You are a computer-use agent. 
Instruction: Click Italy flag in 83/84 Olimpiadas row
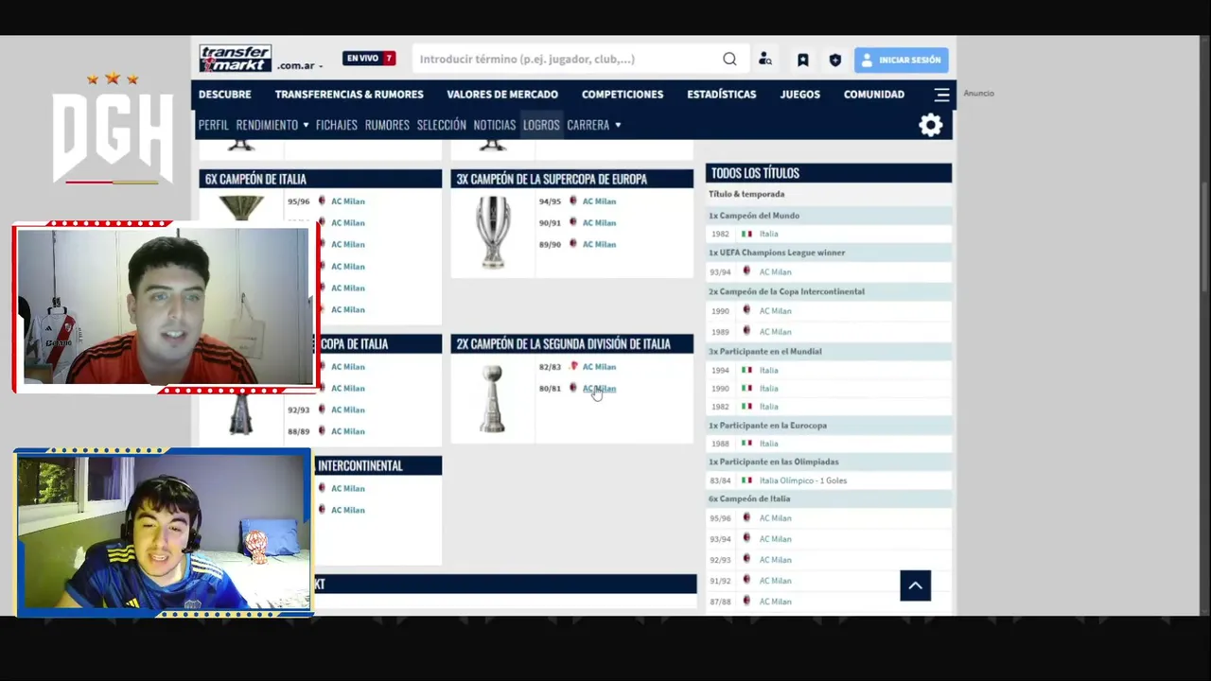tap(746, 480)
